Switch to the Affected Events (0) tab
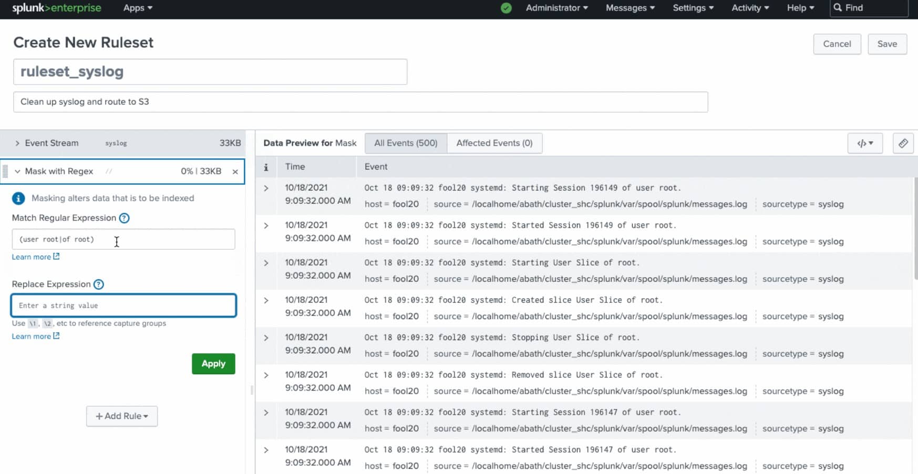Image resolution: width=918 pixels, height=474 pixels. pyautogui.click(x=494, y=143)
